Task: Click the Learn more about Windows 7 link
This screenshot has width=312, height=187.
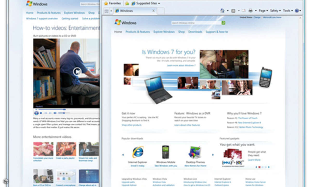Action: pos(181,65)
